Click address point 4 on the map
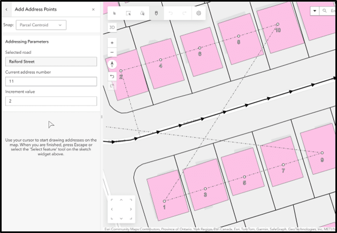The image size is (337, 233). pos(160,60)
